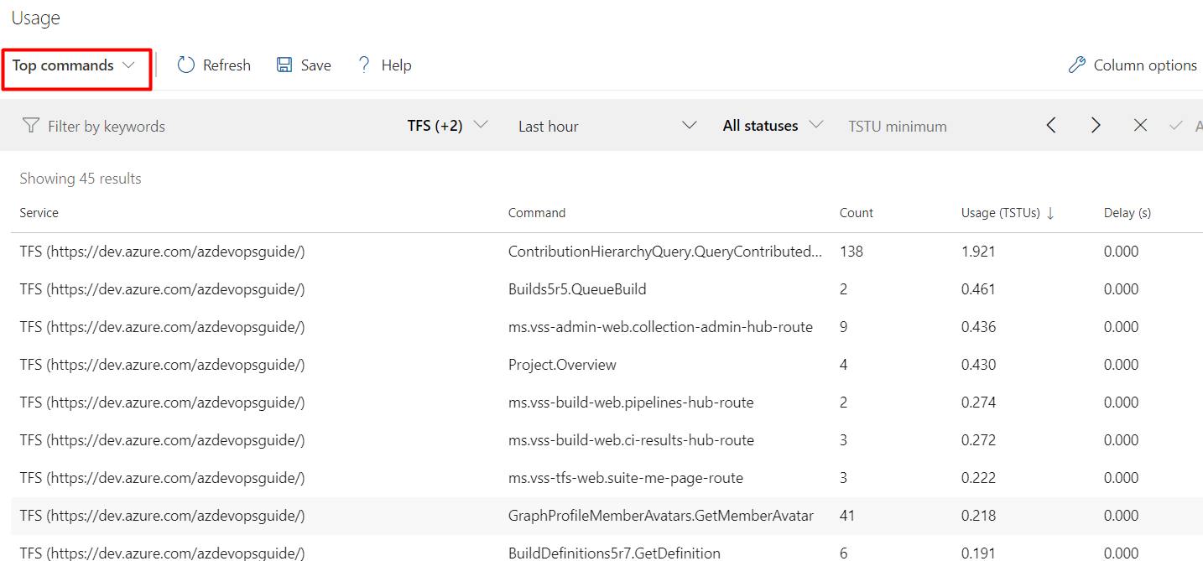The width and height of the screenshot is (1203, 561).
Task: Go to next page arrow
Action: pyautogui.click(x=1096, y=126)
